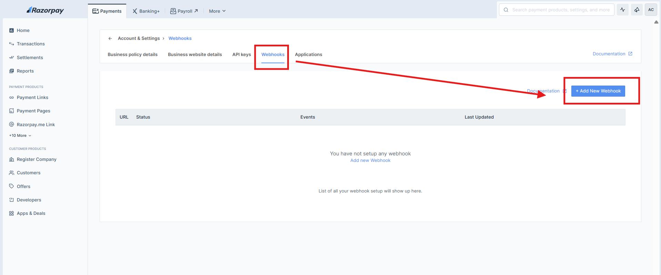Screen dimensions: 661x275
Task: Expand the More dropdown in top navigation
Action: pos(217,11)
